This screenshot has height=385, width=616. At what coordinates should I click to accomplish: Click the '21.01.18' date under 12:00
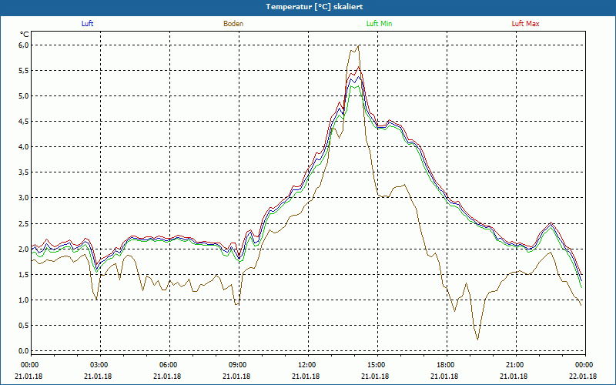[306, 377]
